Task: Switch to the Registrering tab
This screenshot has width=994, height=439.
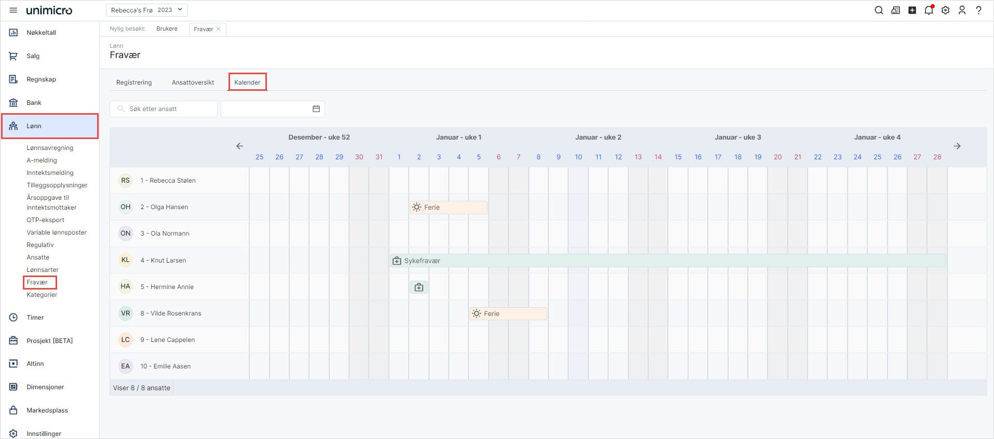Action: pyautogui.click(x=134, y=83)
